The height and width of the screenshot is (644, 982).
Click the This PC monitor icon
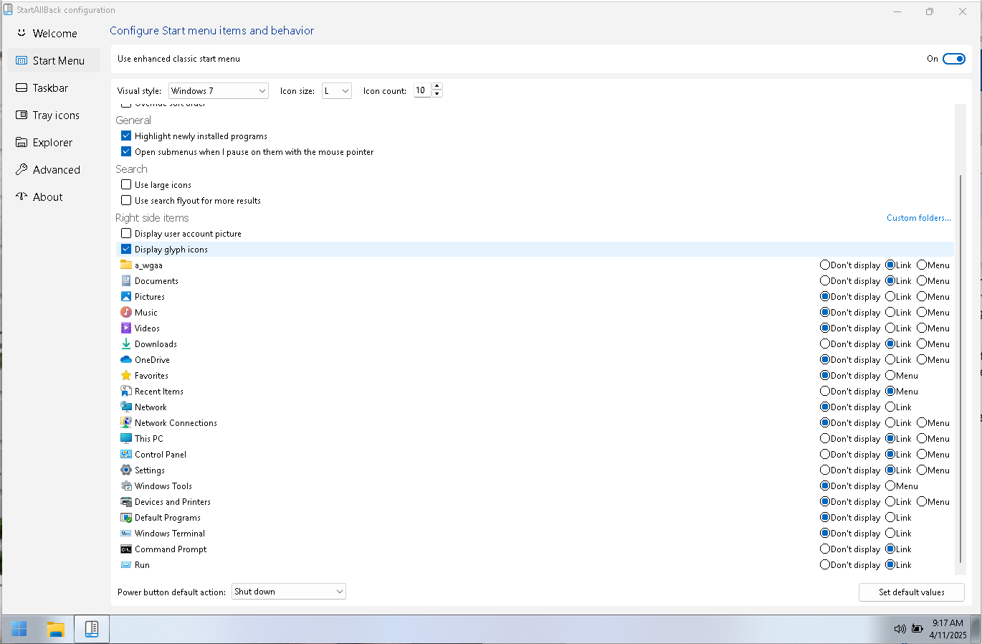(126, 438)
